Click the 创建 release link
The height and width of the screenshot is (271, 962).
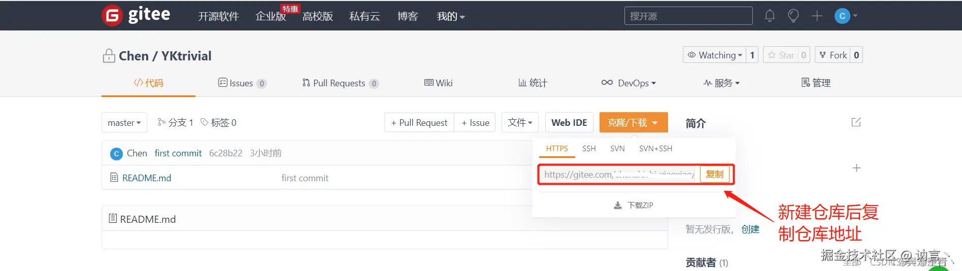[x=750, y=229]
